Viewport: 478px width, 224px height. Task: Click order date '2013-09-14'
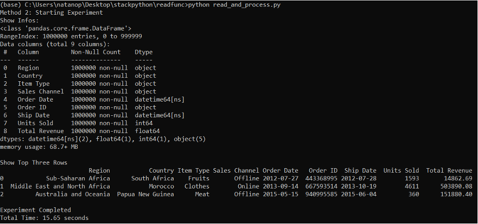tap(280, 186)
